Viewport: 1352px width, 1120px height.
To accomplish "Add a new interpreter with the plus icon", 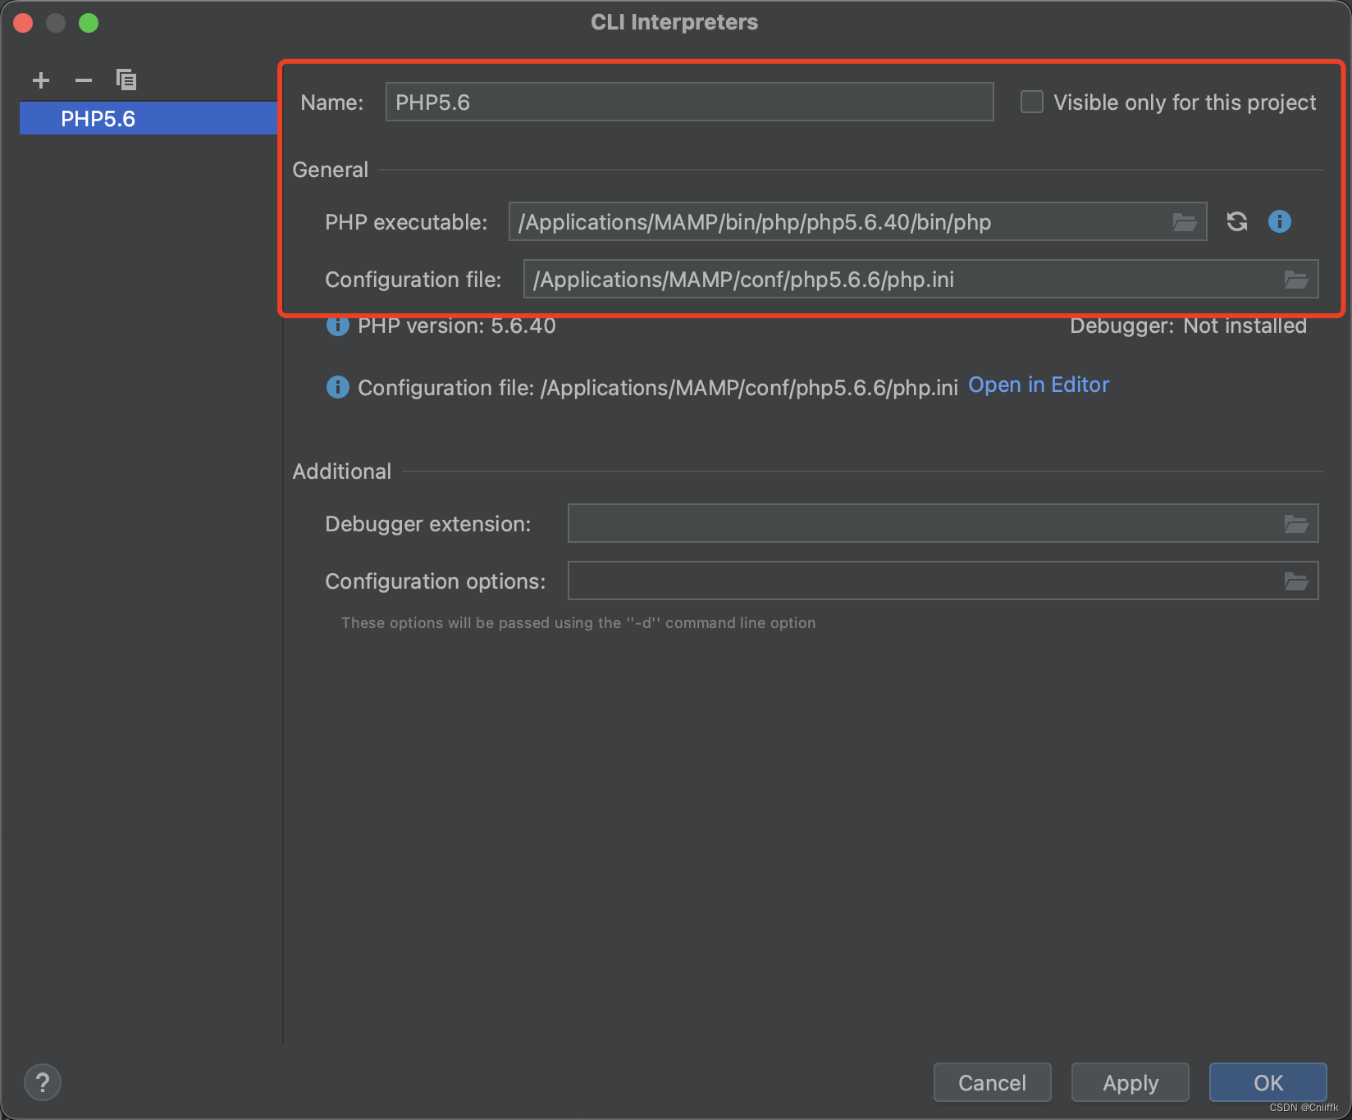I will [41, 80].
